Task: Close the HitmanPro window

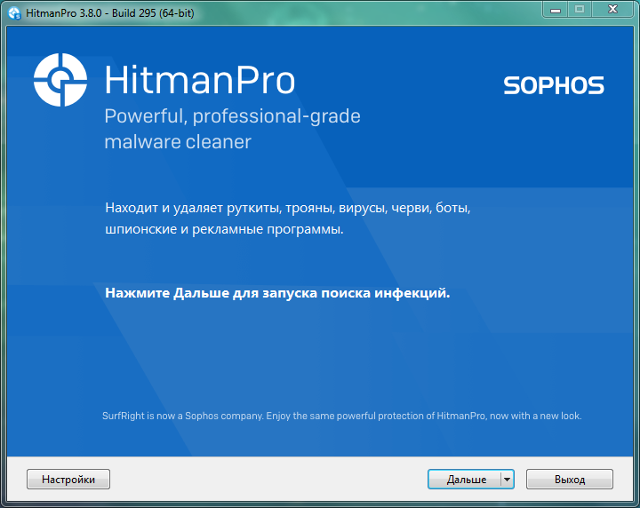Action: pyautogui.click(x=612, y=10)
